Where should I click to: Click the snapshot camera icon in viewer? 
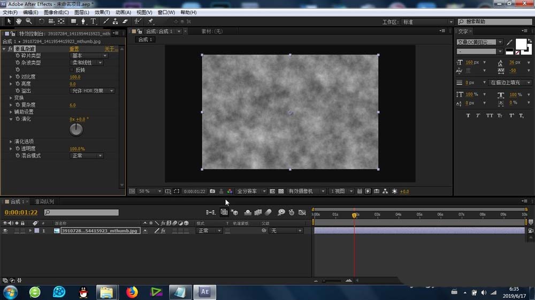click(x=212, y=191)
